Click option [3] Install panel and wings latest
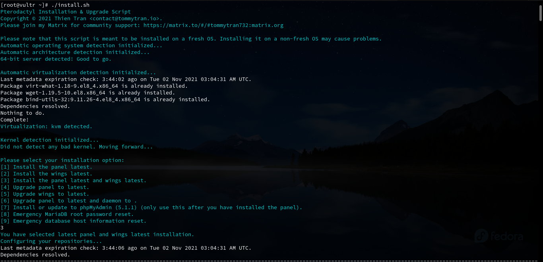 click(x=74, y=181)
